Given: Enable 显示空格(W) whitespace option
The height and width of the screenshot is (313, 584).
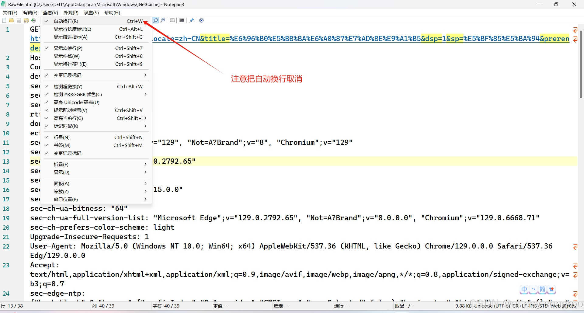Looking at the screenshot, I should (x=96, y=56).
